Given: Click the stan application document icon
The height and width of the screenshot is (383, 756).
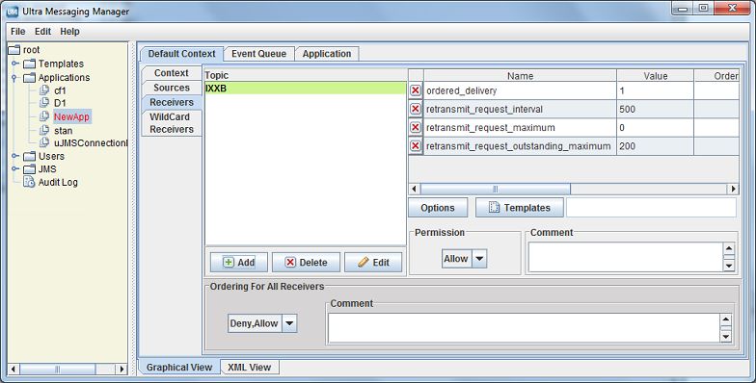Looking at the screenshot, I should click(44, 130).
